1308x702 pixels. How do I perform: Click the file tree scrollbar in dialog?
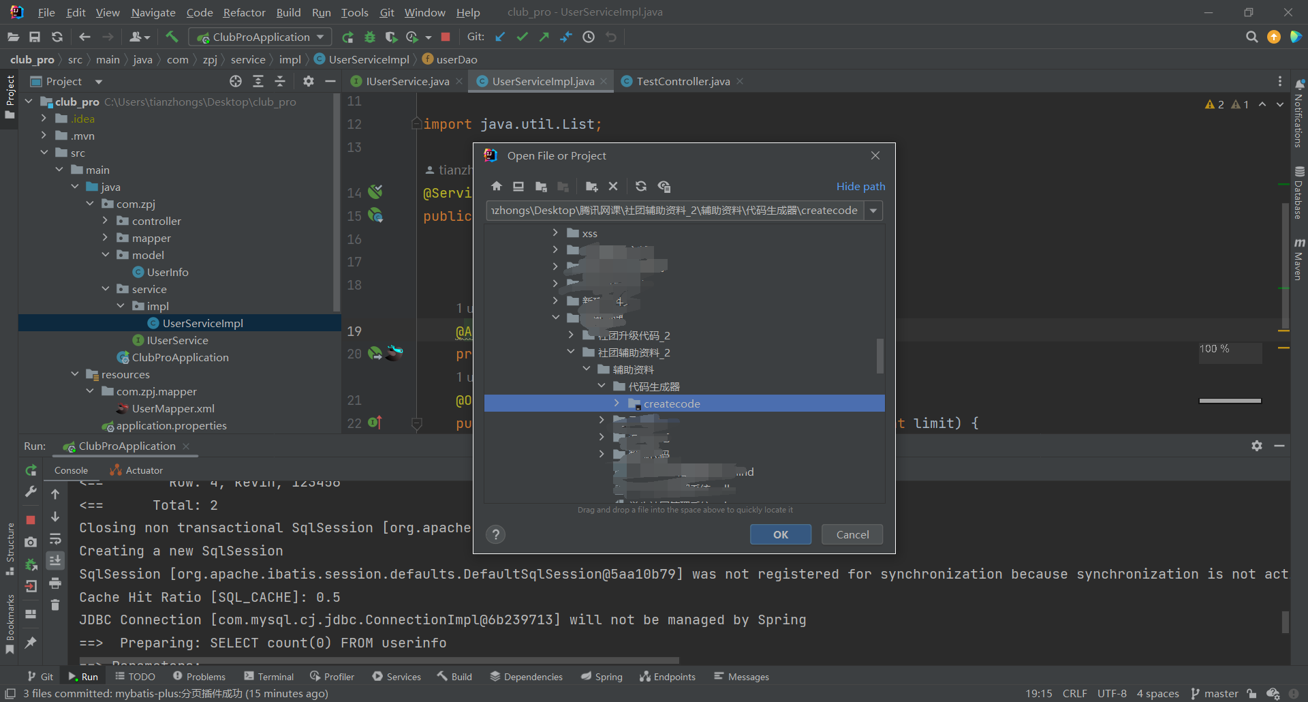[879, 356]
